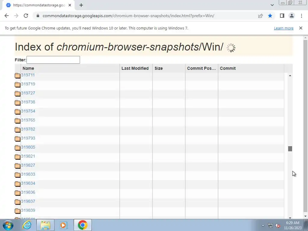The image size is (308, 231).
Task: Open folder link 319836
Action: click(28, 192)
